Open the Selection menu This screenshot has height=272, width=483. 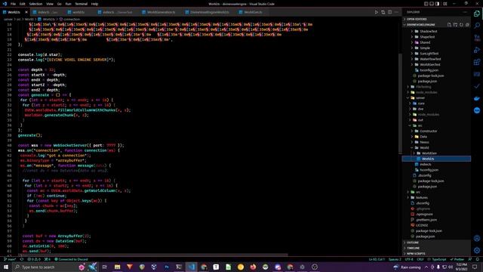pyautogui.click(x=35, y=4)
